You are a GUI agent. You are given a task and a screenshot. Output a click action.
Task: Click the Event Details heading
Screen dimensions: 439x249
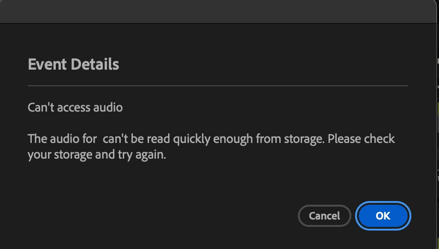coord(73,64)
